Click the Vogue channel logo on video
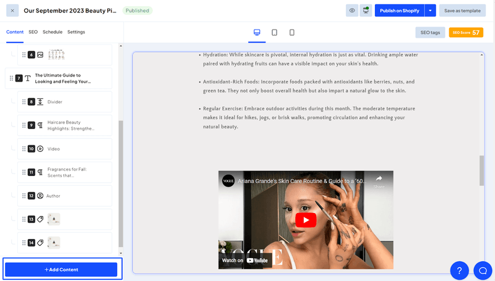 pyautogui.click(x=228, y=181)
